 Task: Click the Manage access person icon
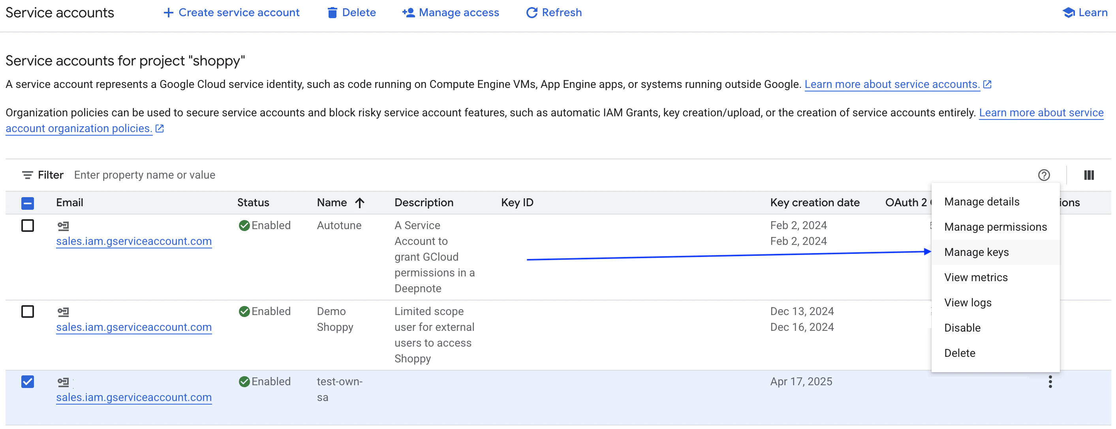point(408,13)
